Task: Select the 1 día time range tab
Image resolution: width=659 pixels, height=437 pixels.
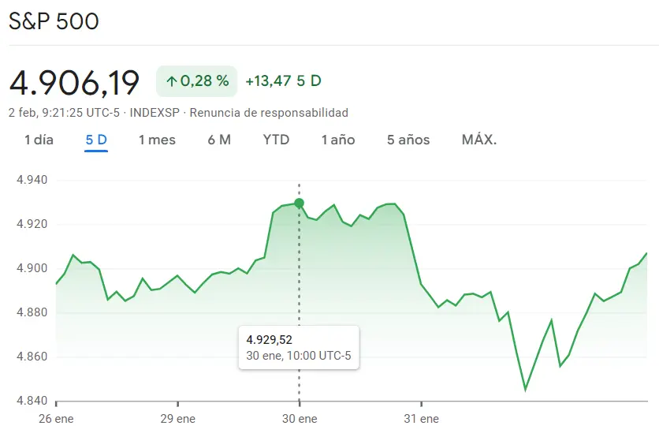Action: click(39, 140)
